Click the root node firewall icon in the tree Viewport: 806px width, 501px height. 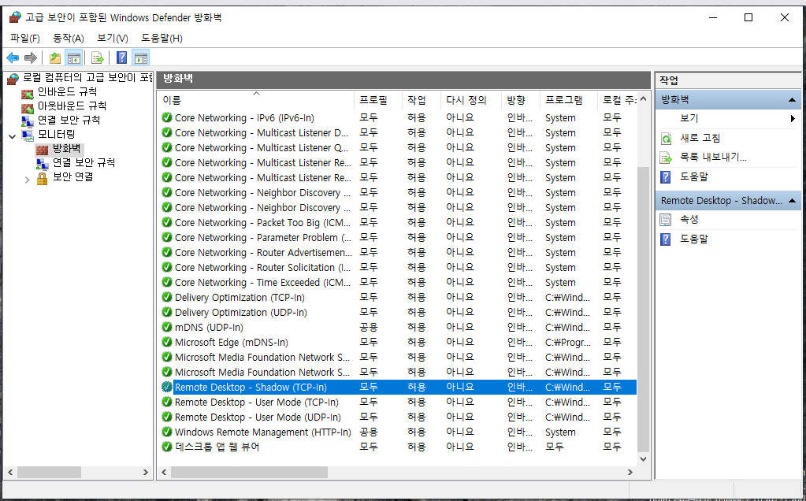pos(13,79)
